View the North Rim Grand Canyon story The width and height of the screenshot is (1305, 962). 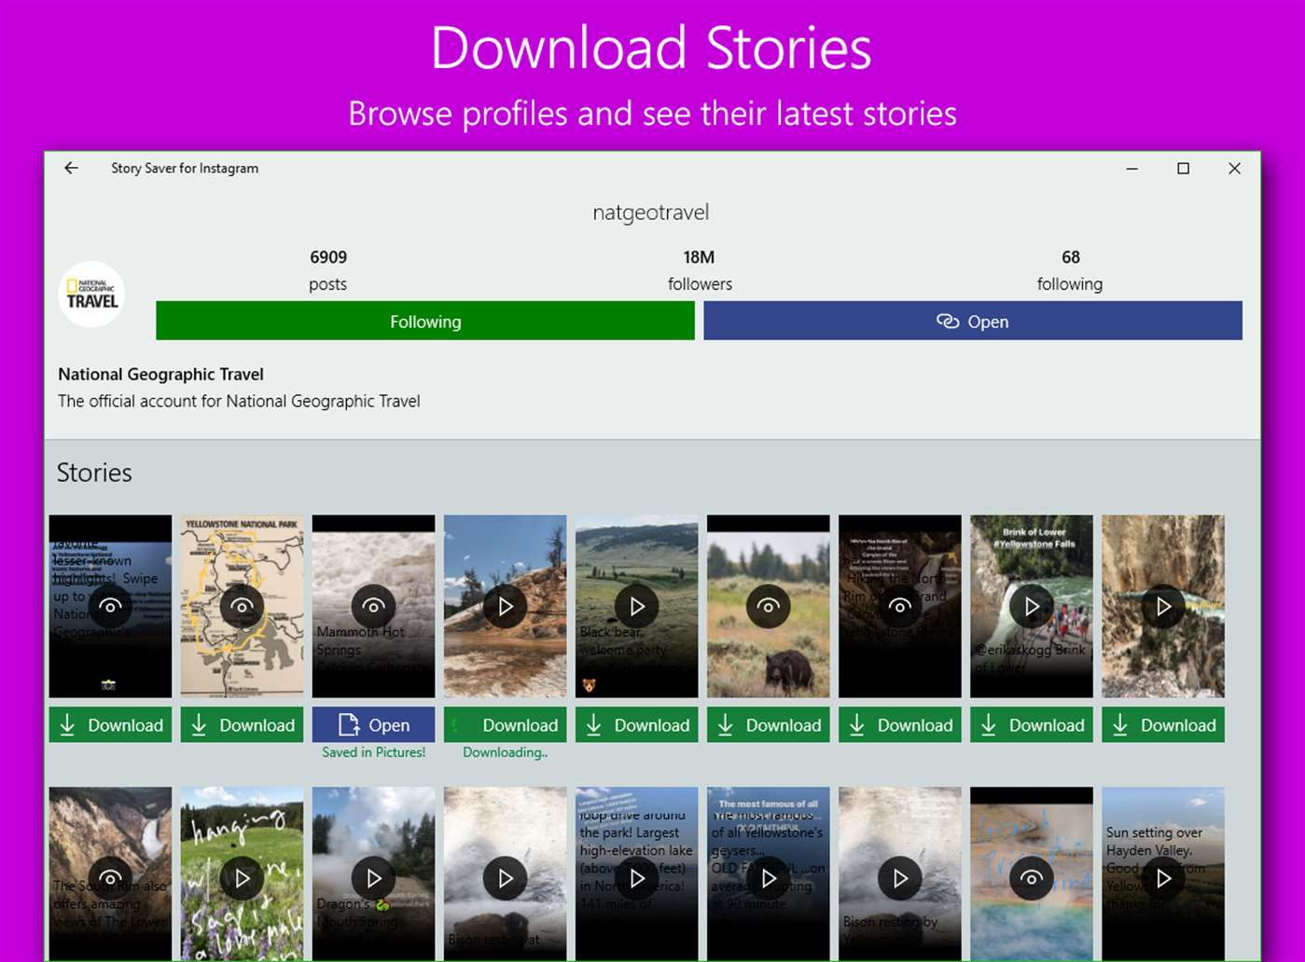[899, 606]
